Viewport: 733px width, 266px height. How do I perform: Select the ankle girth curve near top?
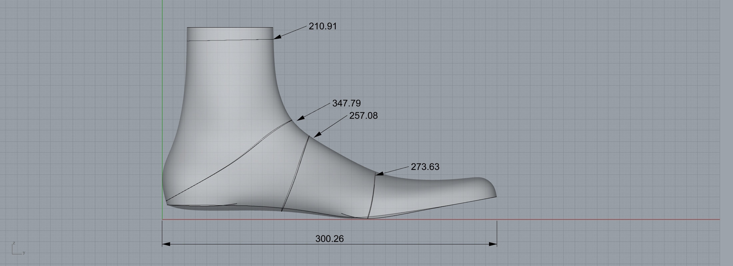[x=230, y=40]
